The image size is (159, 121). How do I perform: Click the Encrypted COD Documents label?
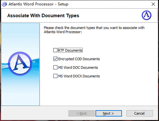79,59
